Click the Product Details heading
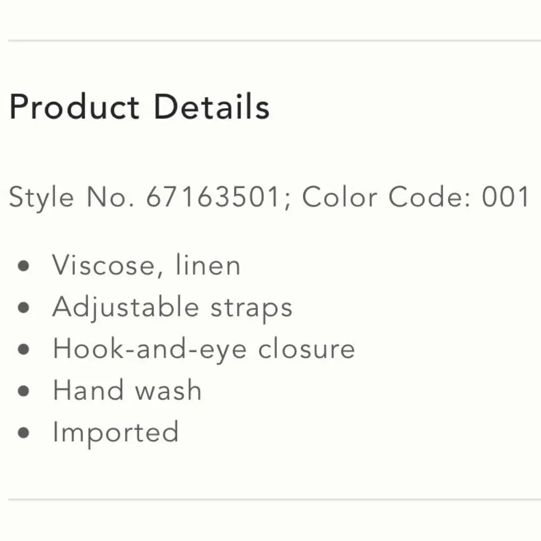Viewport: 541px width, 541px height. click(139, 107)
